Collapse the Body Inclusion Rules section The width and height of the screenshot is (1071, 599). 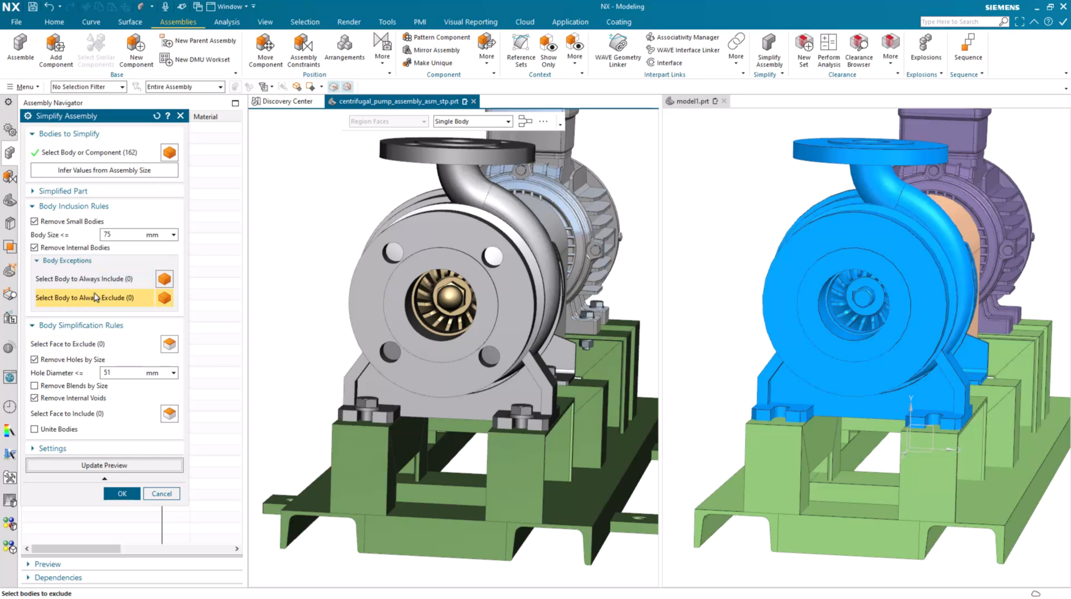pyautogui.click(x=32, y=206)
